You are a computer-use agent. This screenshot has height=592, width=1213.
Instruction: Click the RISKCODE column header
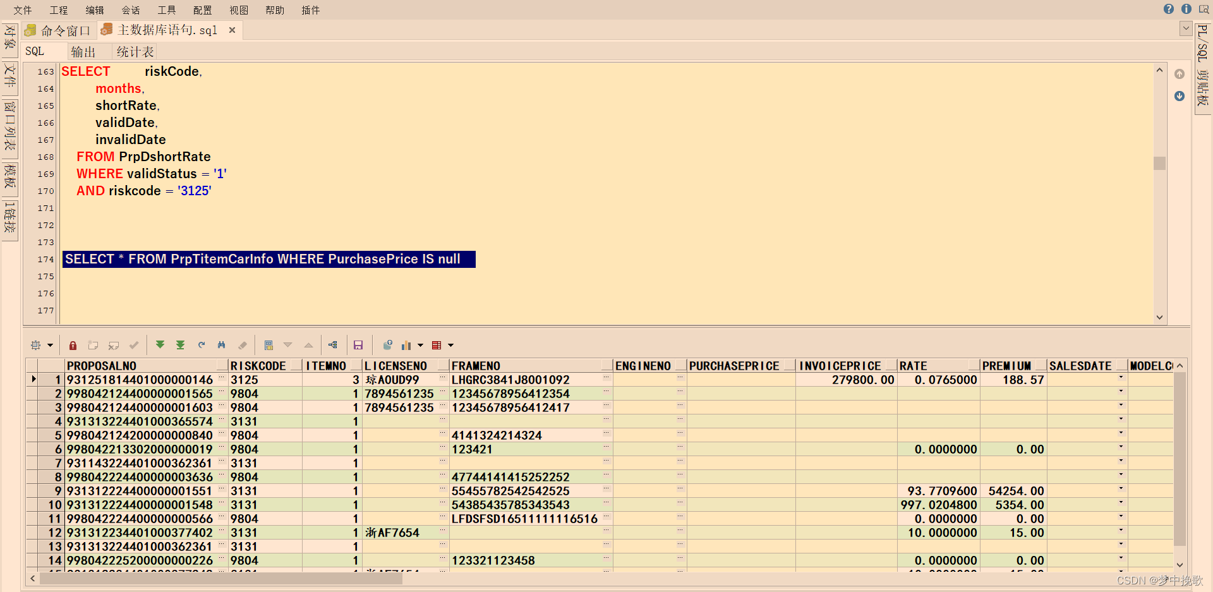point(265,366)
